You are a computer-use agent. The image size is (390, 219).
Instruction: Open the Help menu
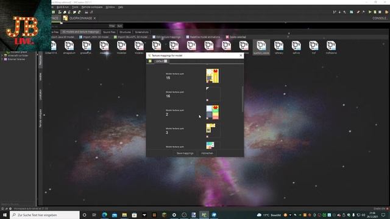pyautogui.click(x=121, y=7)
